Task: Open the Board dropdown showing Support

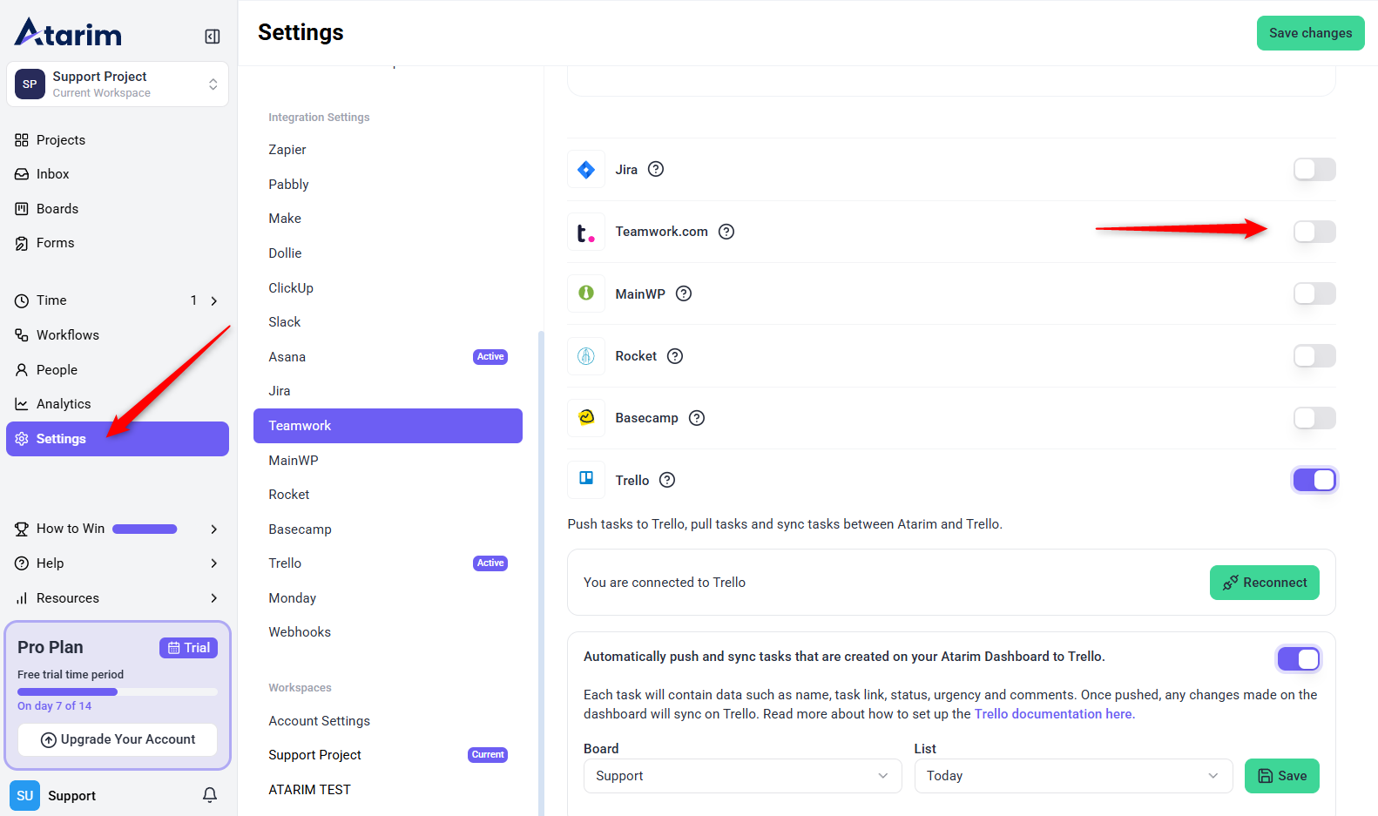Action: pyautogui.click(x=741, y=776)
